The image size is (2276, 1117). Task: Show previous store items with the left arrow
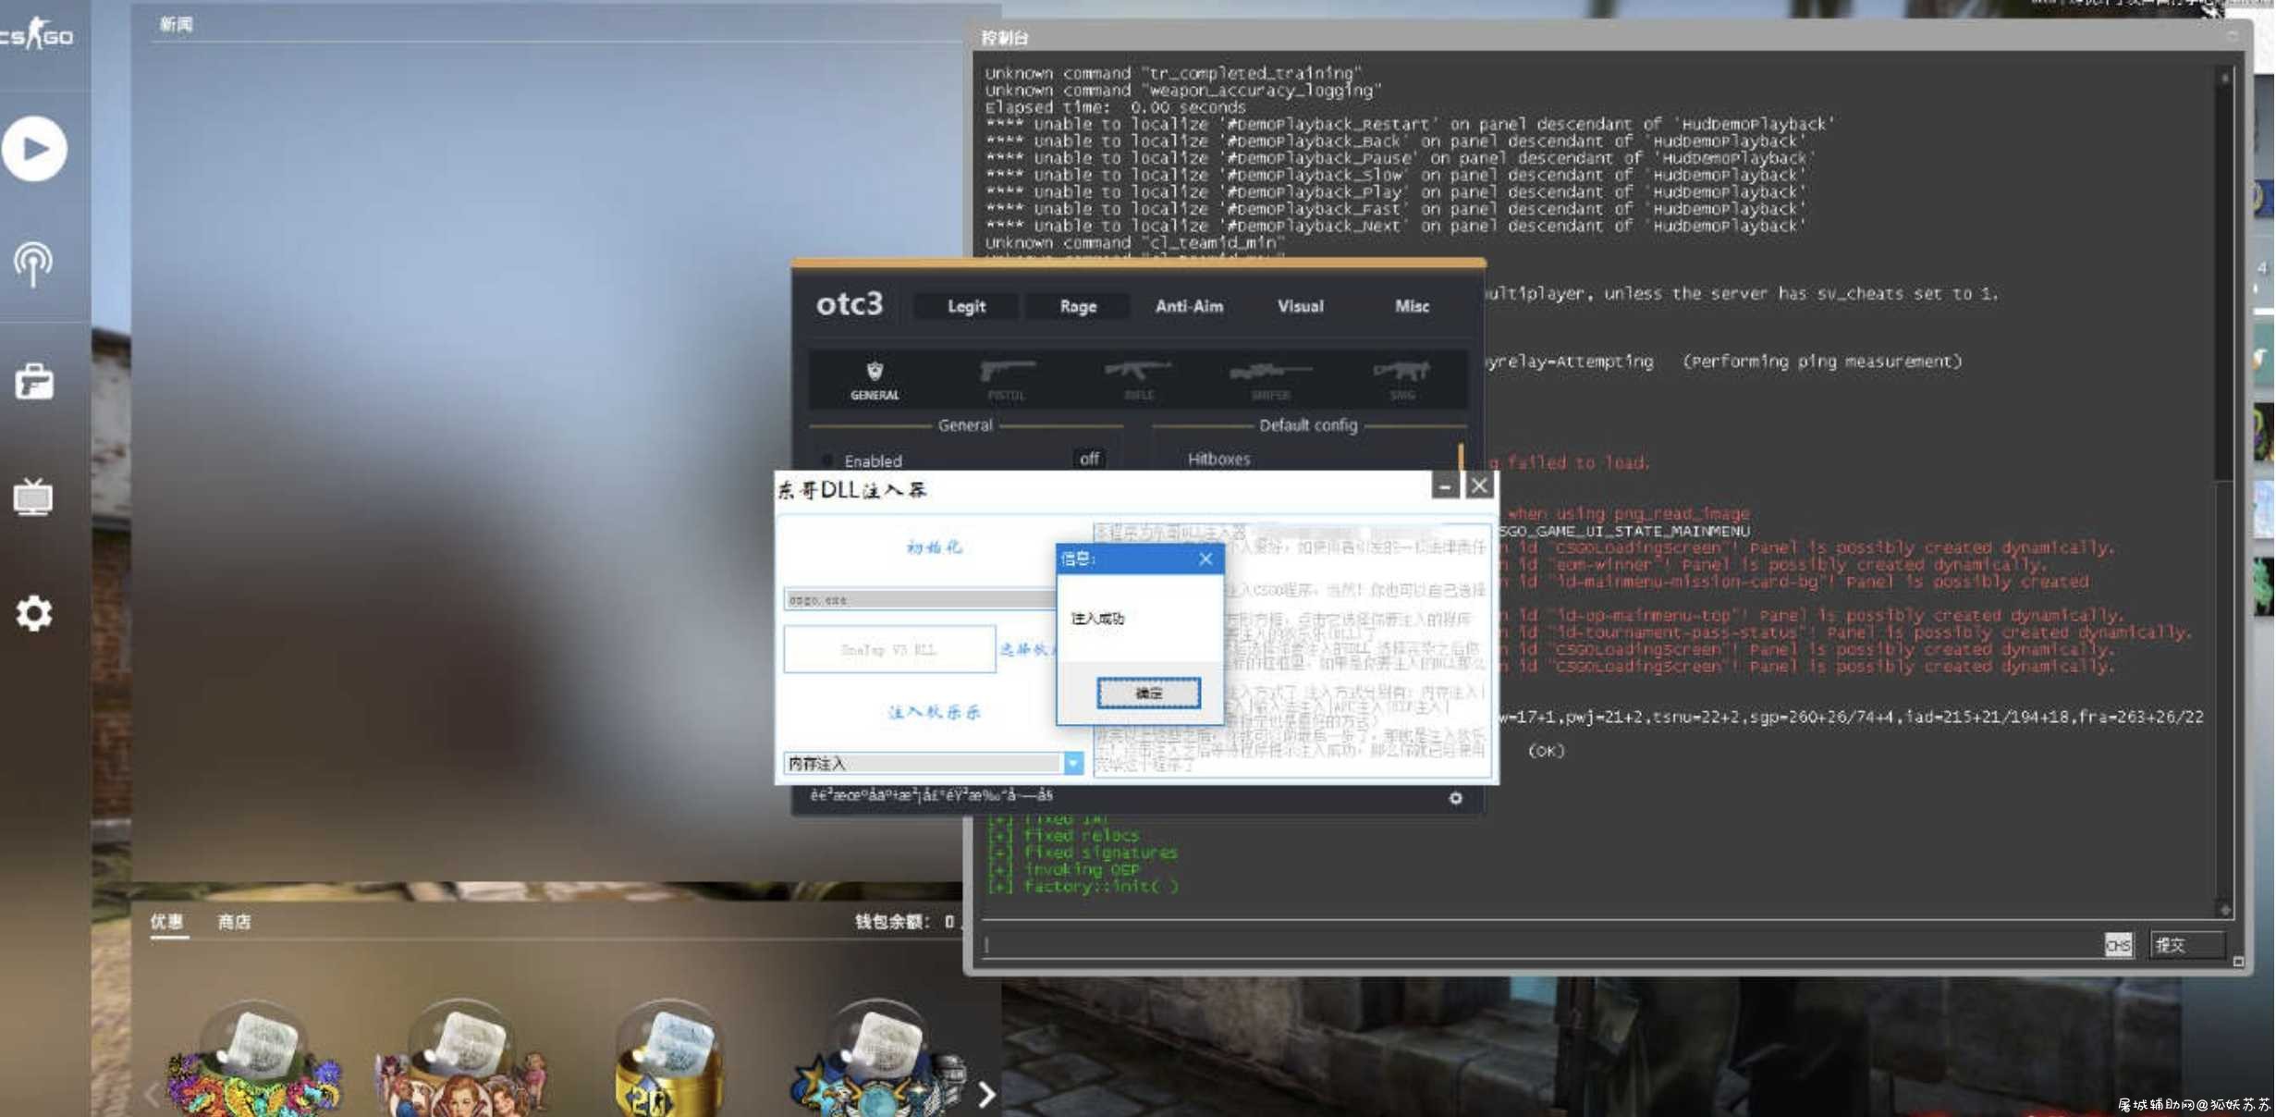click(x=153, y=1095)
